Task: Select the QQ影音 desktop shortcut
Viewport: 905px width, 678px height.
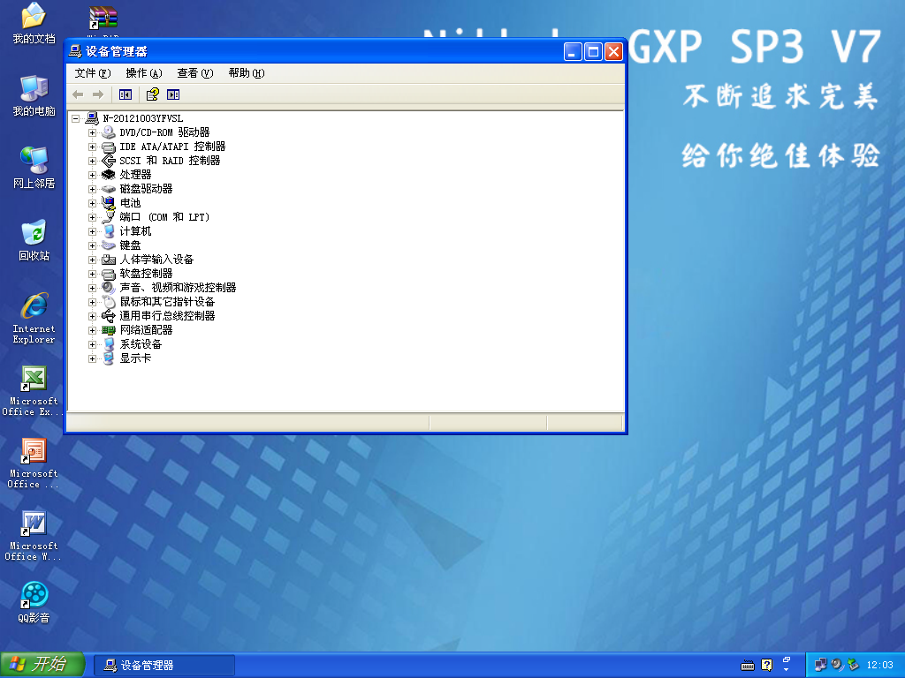Action: coord(34,602)
